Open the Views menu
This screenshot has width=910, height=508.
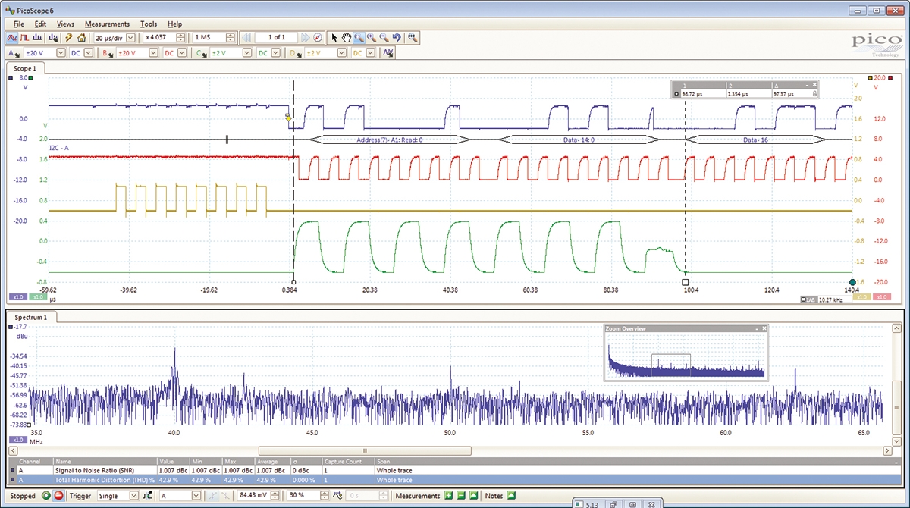pyautogui.click(x=65, y=24)
